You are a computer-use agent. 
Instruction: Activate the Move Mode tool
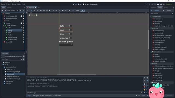click(x=31, y=10)
